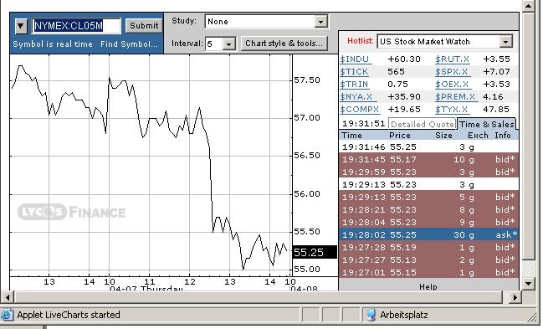Open the symbol history dropdown arrow

(x=21, y=26)
